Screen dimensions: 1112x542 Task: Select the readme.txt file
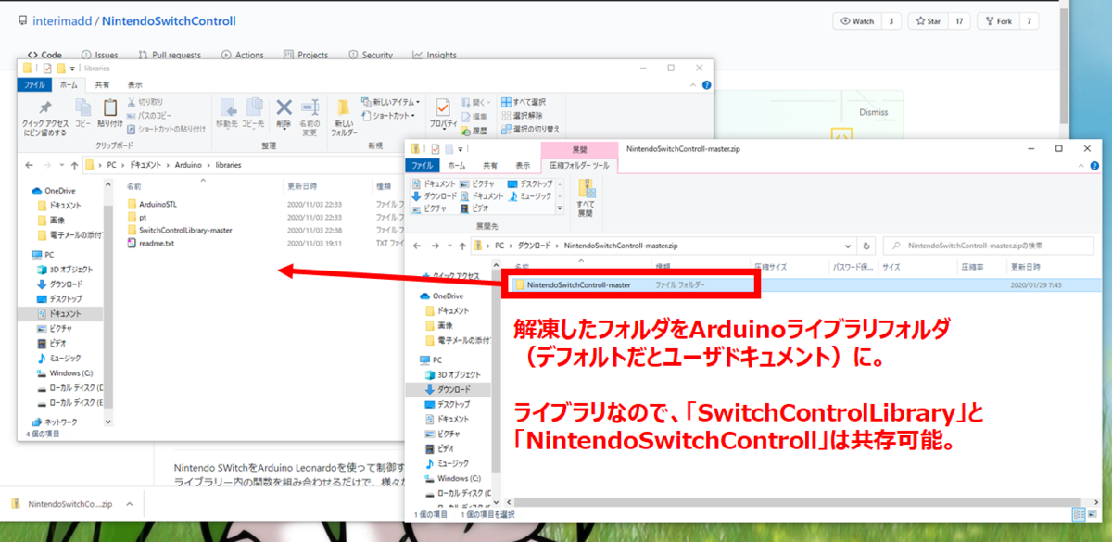click(150, 243)
